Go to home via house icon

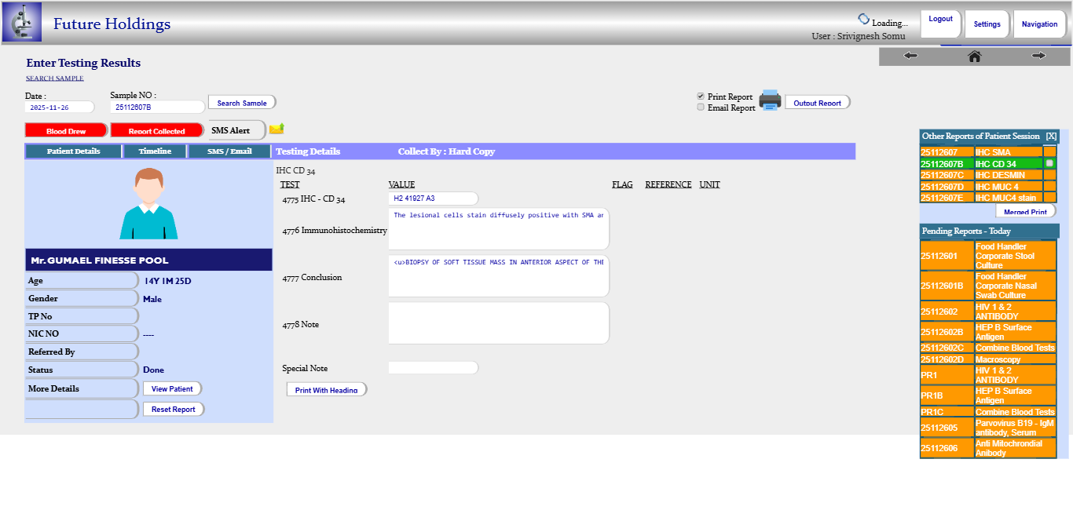tap(974, 56)
